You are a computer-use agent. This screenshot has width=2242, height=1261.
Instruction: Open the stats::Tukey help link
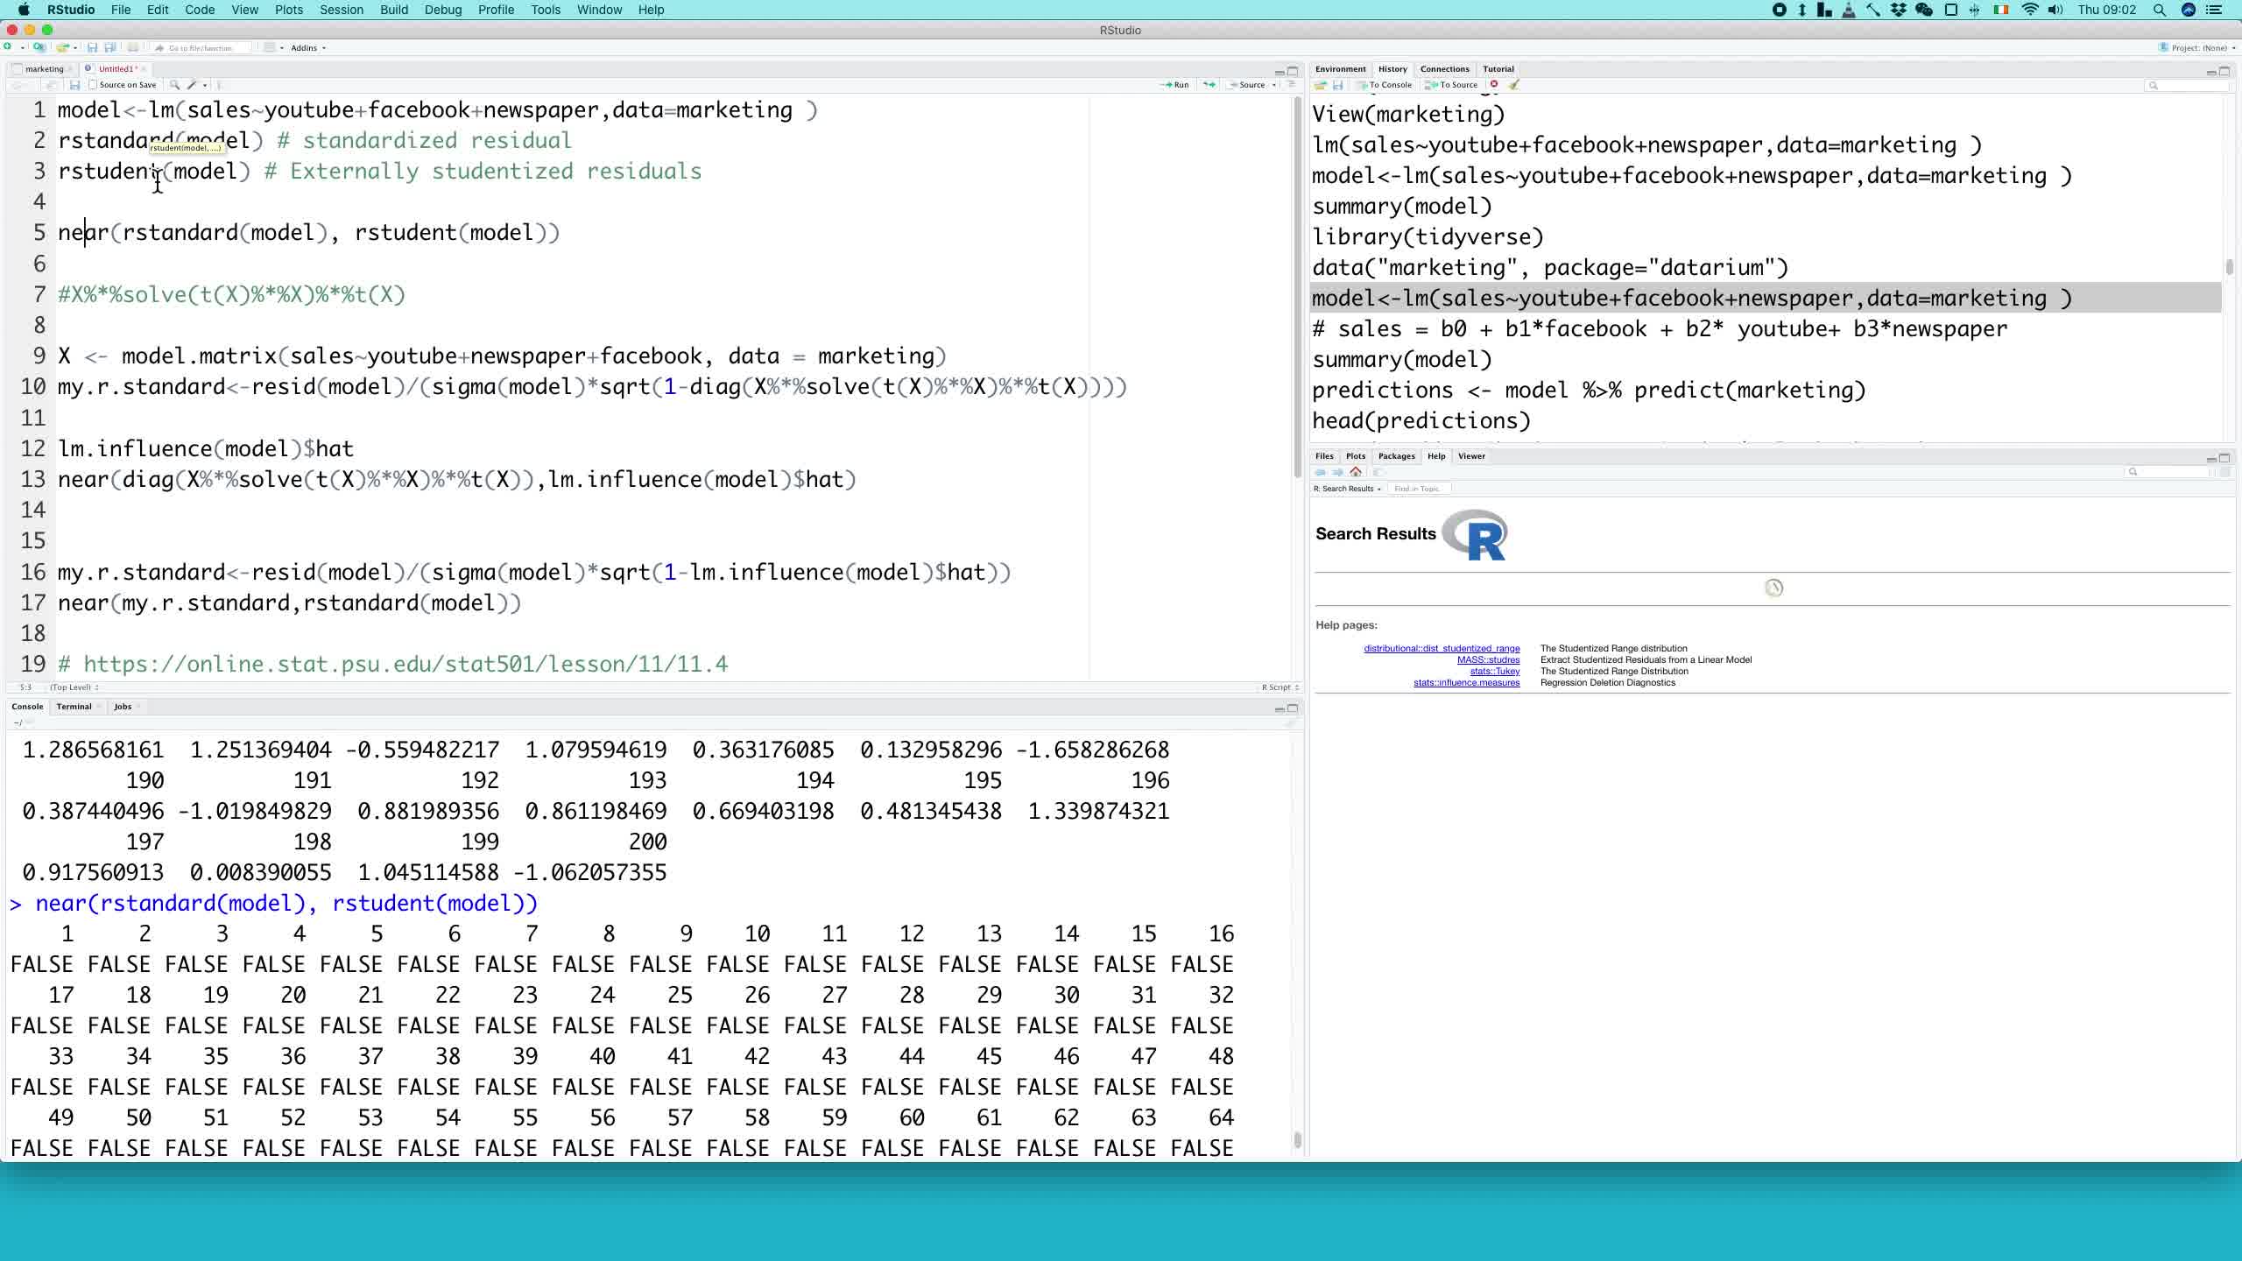click(1494, 671)
